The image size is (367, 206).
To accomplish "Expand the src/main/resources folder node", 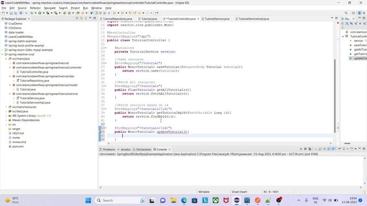I will pyautogui.click(x=6, y=107).
